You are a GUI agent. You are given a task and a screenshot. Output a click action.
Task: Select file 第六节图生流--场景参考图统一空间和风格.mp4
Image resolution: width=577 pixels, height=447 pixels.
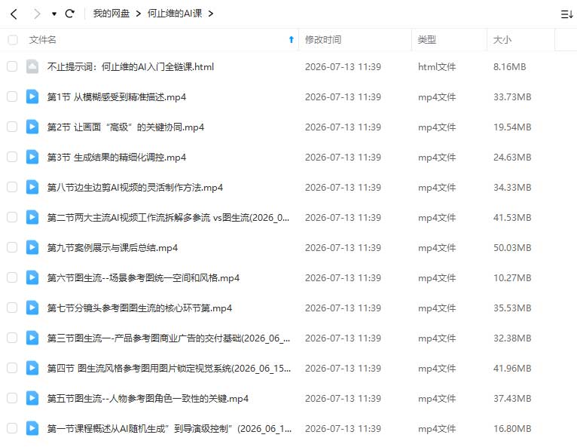tap(143, 277)
